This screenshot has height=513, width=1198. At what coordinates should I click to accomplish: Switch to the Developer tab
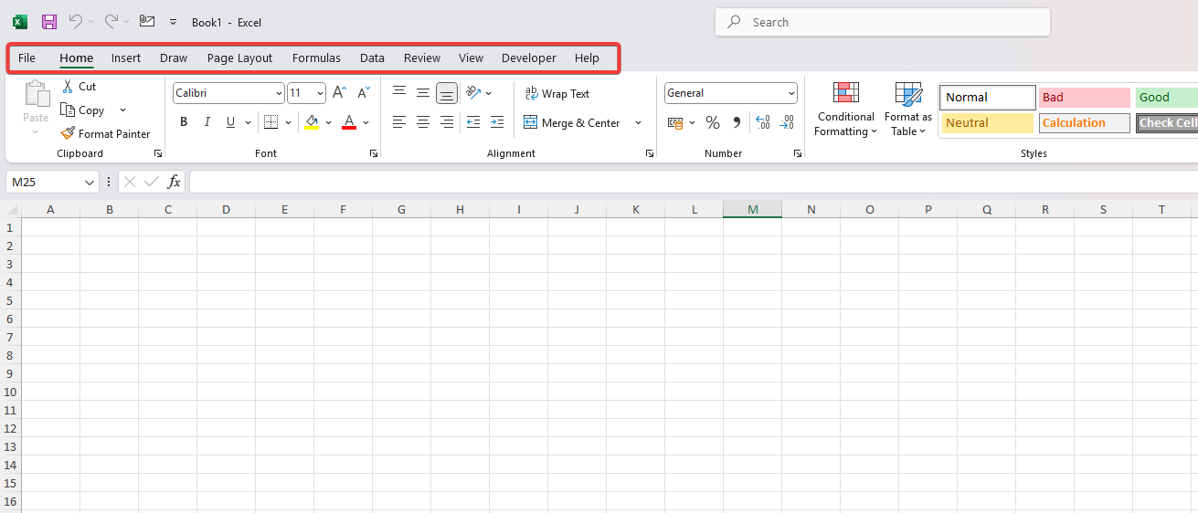(x=529, y=58)
